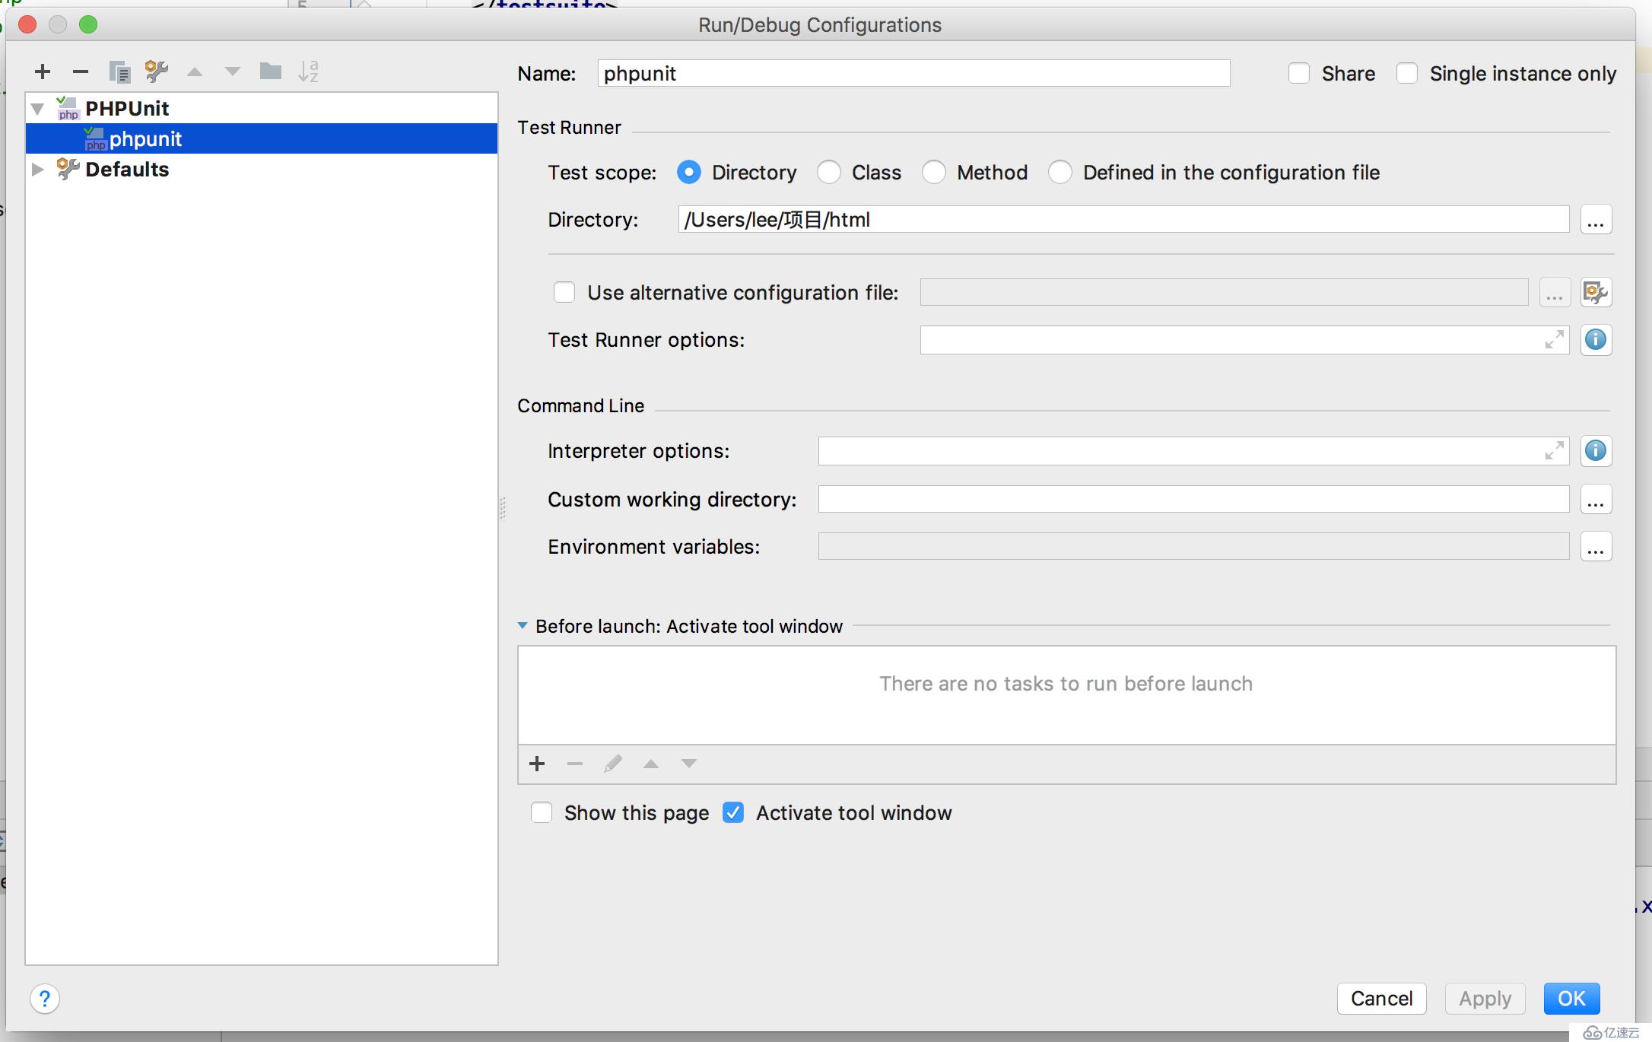This screenshot has width=1652, height=1042.
Task: Confirm the dialog with OK
Action: [x=1571, y=999]
